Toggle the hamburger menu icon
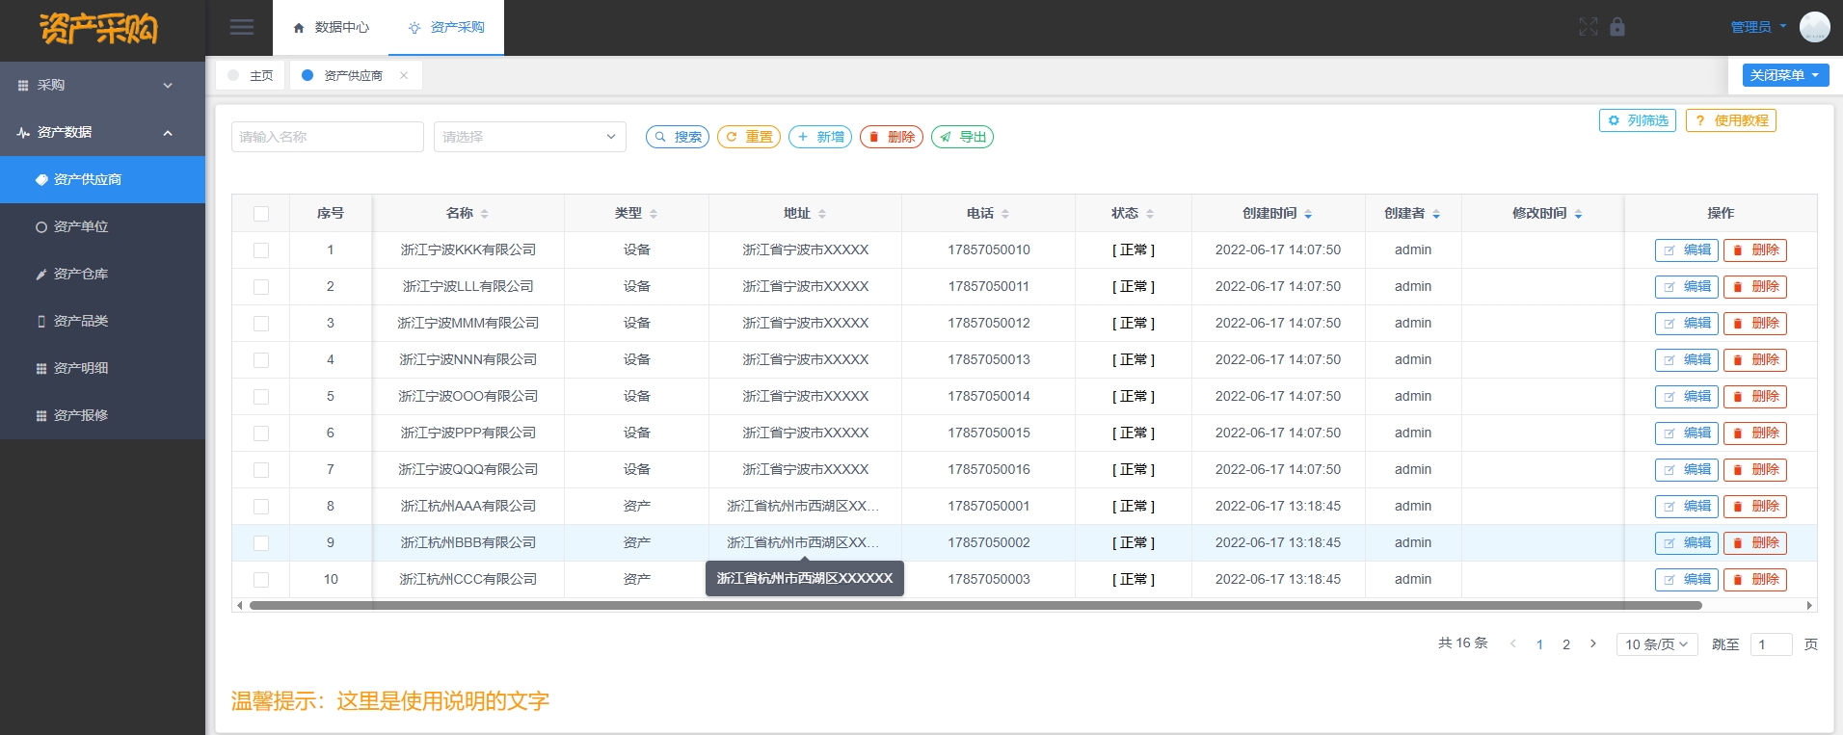The width and height of the screenshot is (1843, 735). pos(242,27)
